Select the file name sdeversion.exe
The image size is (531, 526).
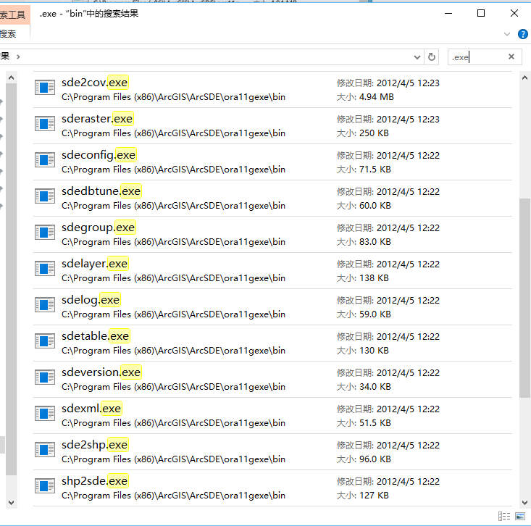tap(101, 372)
